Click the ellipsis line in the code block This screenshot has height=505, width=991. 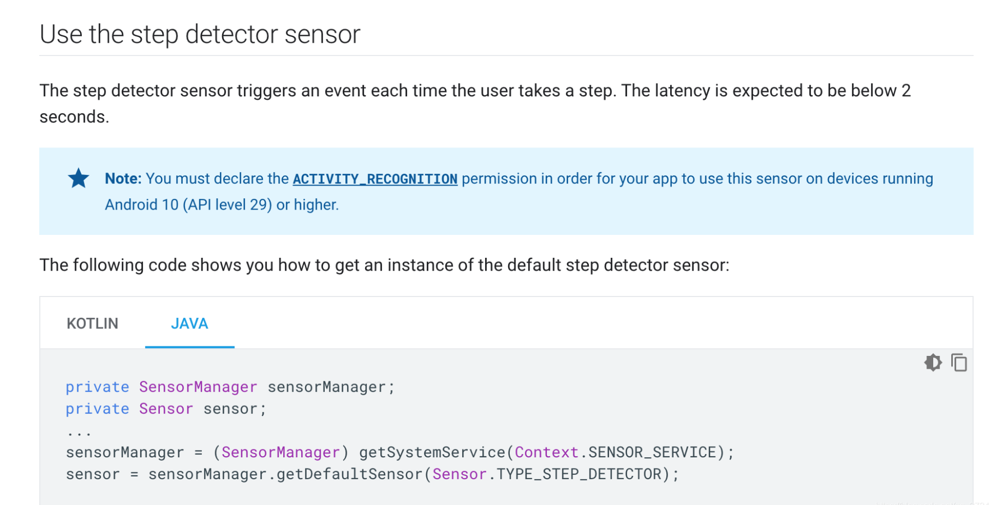tap(79, 432)
